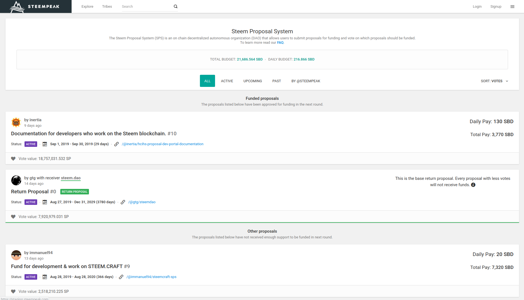The width and height of the screenshot is (524, 300).
Task: Open the BY @STEEMPEAK tab
Action: [306, 81]
